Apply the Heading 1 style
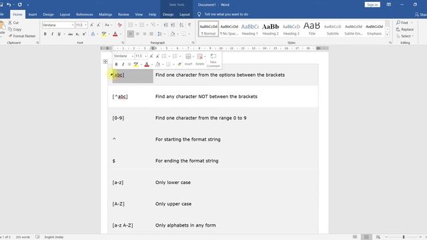 click(x=250, y=29)
